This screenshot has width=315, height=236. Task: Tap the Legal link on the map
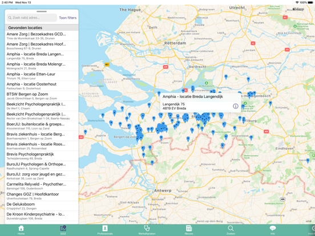coord(309,221)
